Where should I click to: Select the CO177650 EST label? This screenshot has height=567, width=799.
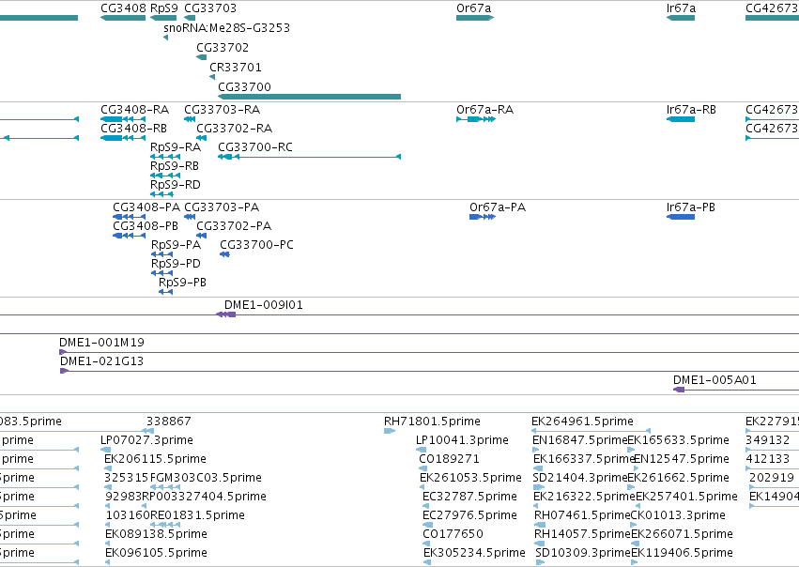tap(453, 534)
